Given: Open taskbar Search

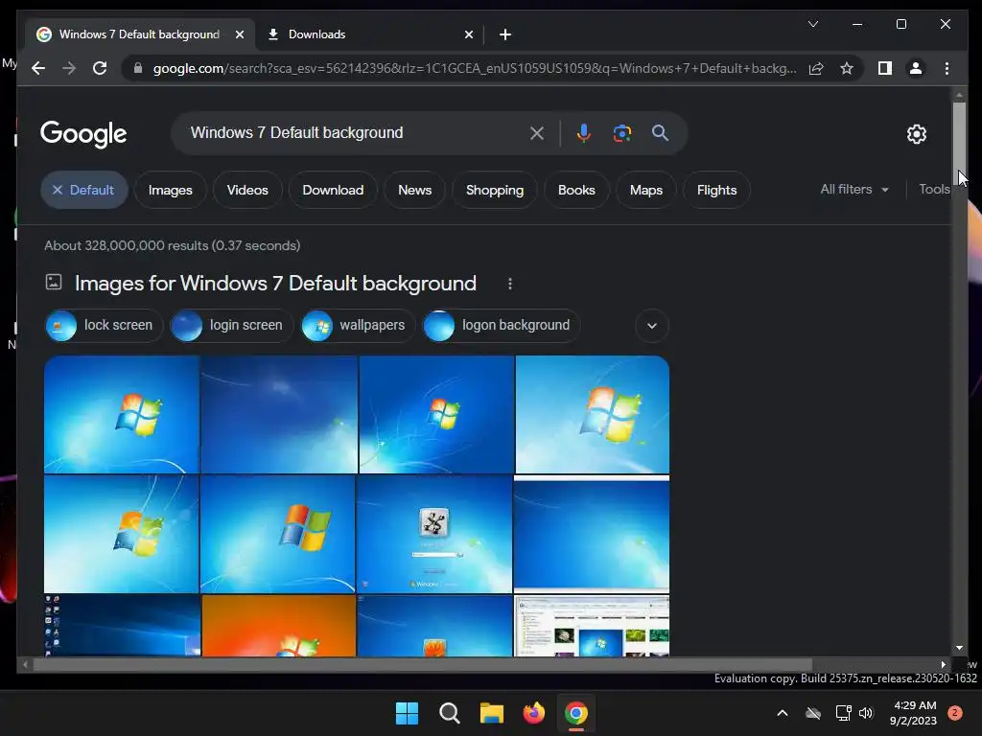Looking at the screenshot, I should (449, 713).
